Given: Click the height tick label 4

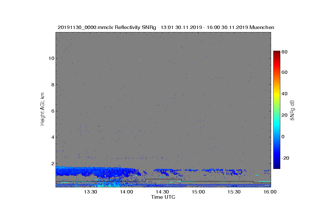Looking at the screenshot, I should 52,137.
